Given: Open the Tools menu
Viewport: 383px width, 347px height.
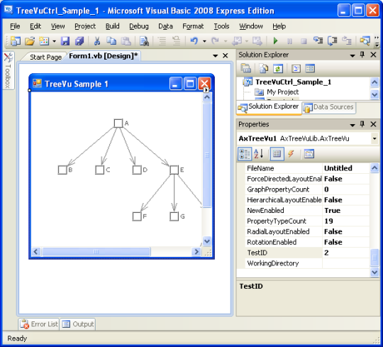Looking at the screenshot, I should tap(221, 26).
